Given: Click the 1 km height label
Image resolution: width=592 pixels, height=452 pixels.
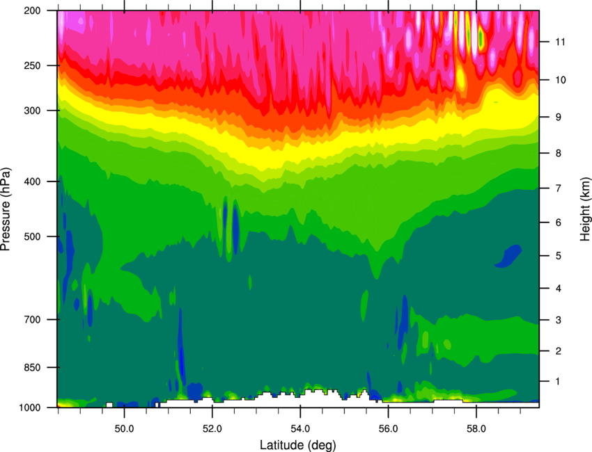Looking at the screenshot, I should (x=558, y=382).
